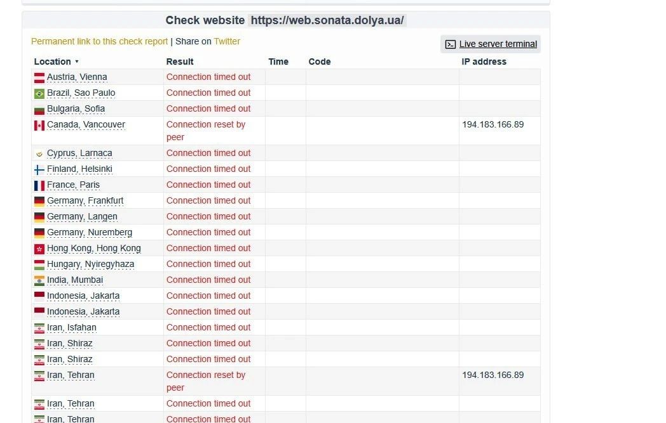The width and height of the screenshot is (666, 423).
Task: Select the Iran, Isfahan location
Action: pyautogui.click(x=71, y=328)
